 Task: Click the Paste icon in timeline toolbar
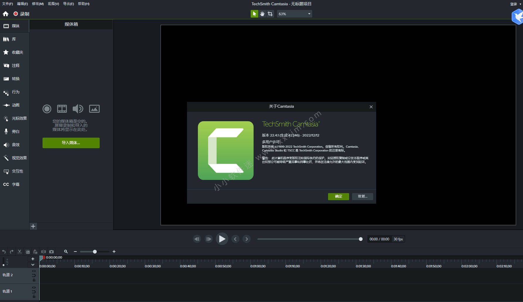pyautogui.click(x=35, y=252)
